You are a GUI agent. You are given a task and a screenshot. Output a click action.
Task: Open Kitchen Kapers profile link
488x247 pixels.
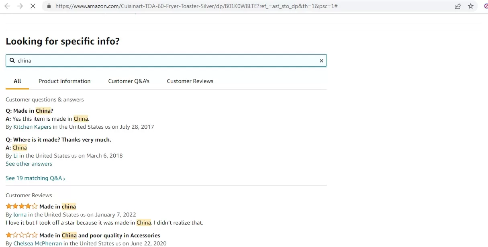[x=33, y=127]
